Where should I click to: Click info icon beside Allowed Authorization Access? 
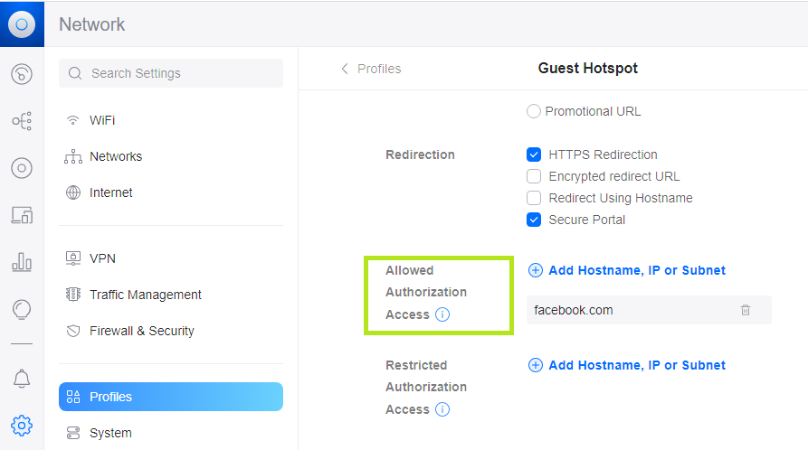[x=442, y=314]
